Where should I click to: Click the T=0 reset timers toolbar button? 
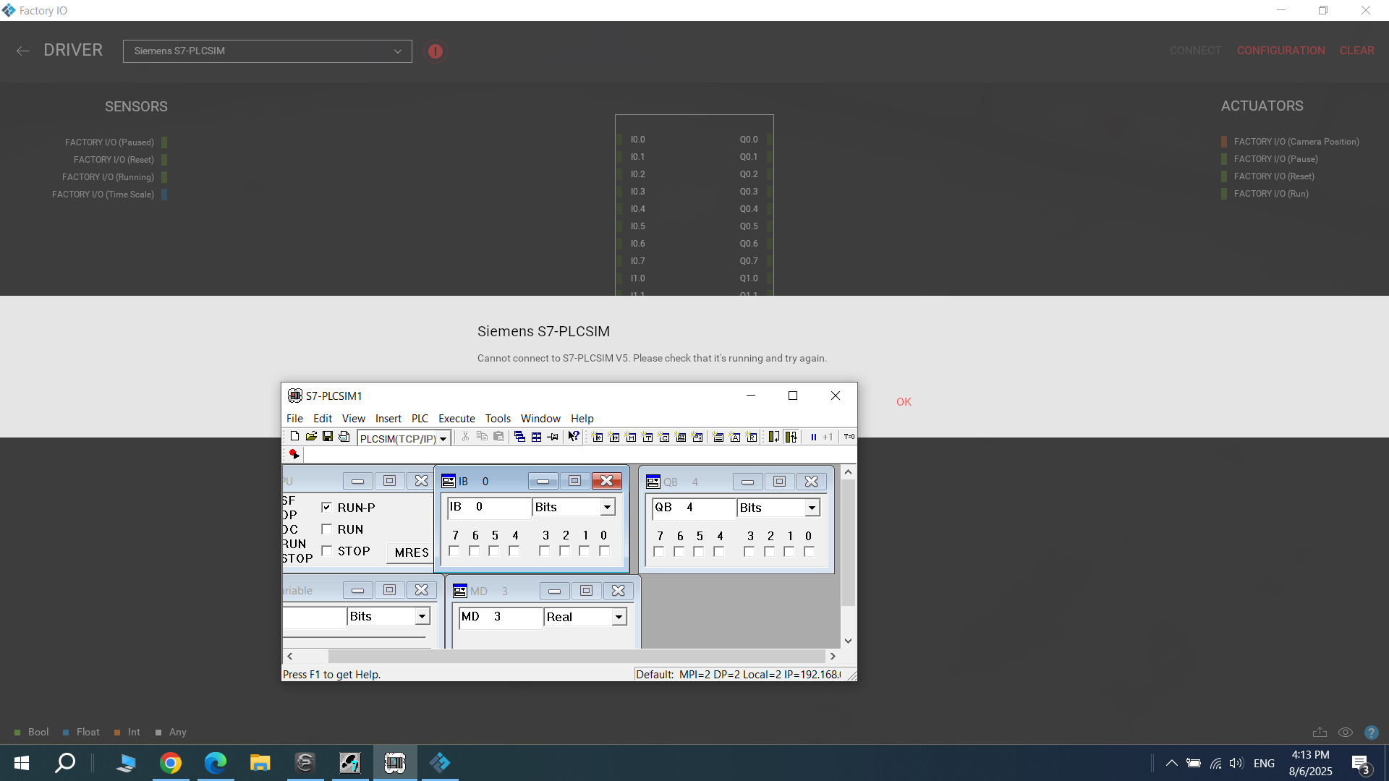(x=849, y=437)
